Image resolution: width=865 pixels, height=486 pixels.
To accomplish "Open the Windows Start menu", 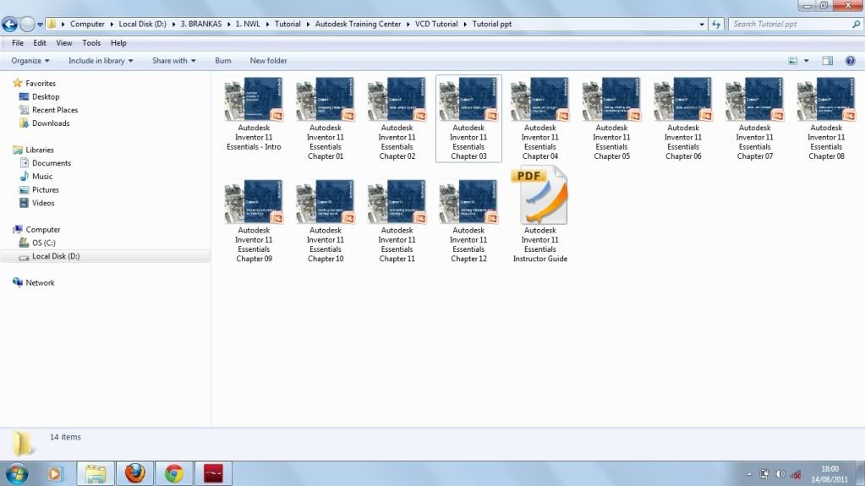I will 17,473.
